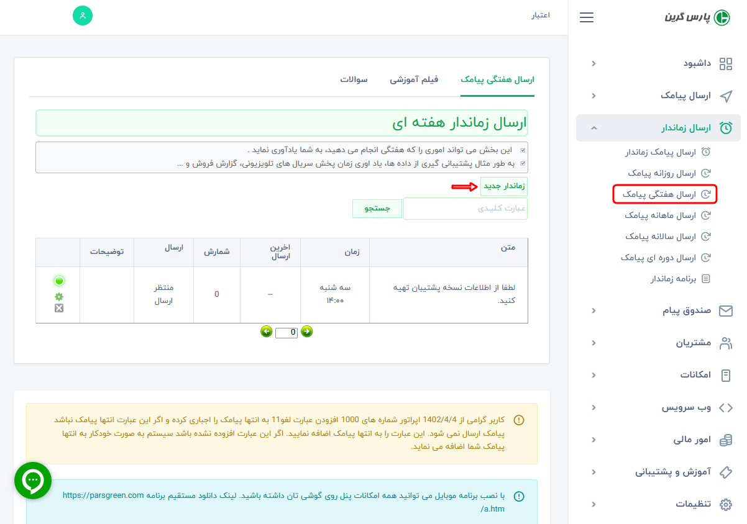Uncheck the backup example checkbox in the info box

[523, 163]
